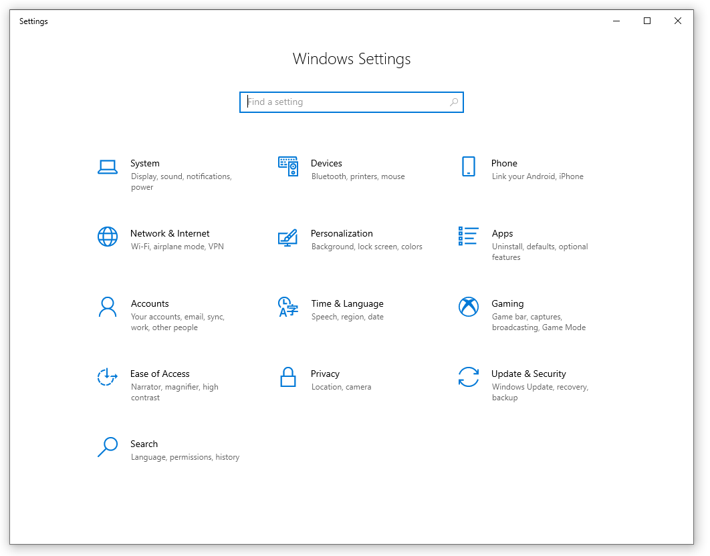Viewport: 710px width, 556px height.
Task: Maximize the Settings window
Action: [647, 21]
